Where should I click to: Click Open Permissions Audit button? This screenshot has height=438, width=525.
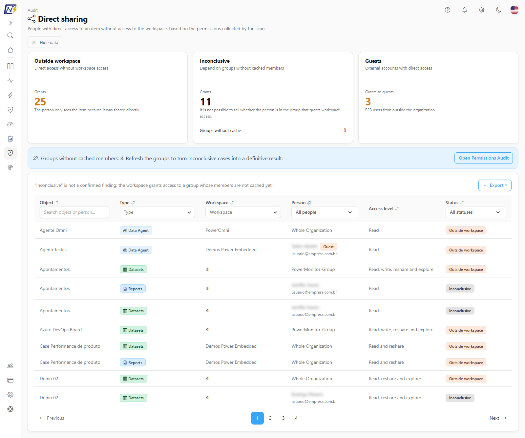click(x=484, y=158)
